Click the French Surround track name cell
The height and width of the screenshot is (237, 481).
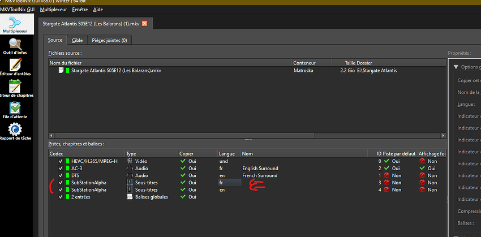tap(260, 175)
